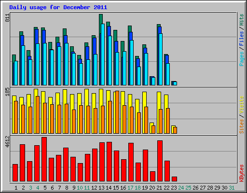Click day '21' on the x-axis
247x193 pixels.
(x=159, y=188)
